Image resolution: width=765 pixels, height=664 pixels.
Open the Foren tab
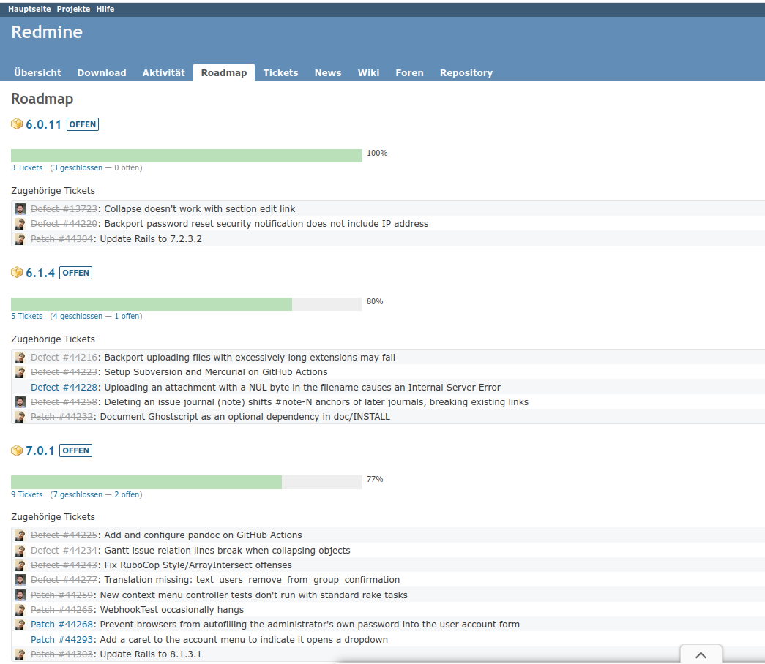click(x=409, y=72)
